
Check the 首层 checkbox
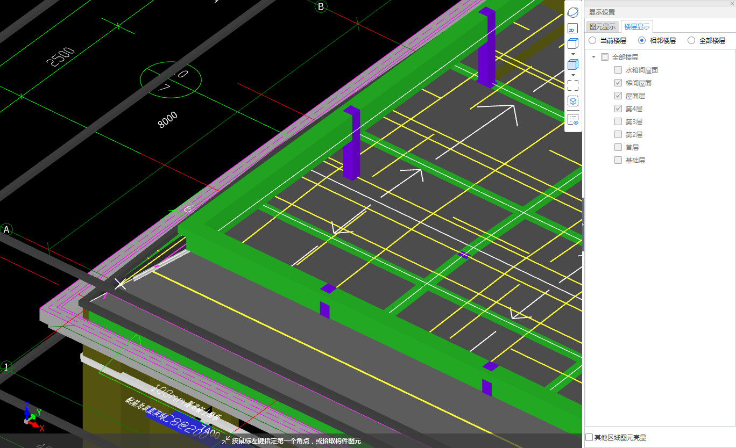coord(618,147)
